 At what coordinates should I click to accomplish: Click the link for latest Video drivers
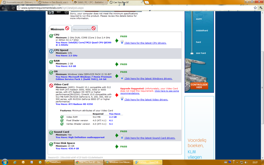146,100
